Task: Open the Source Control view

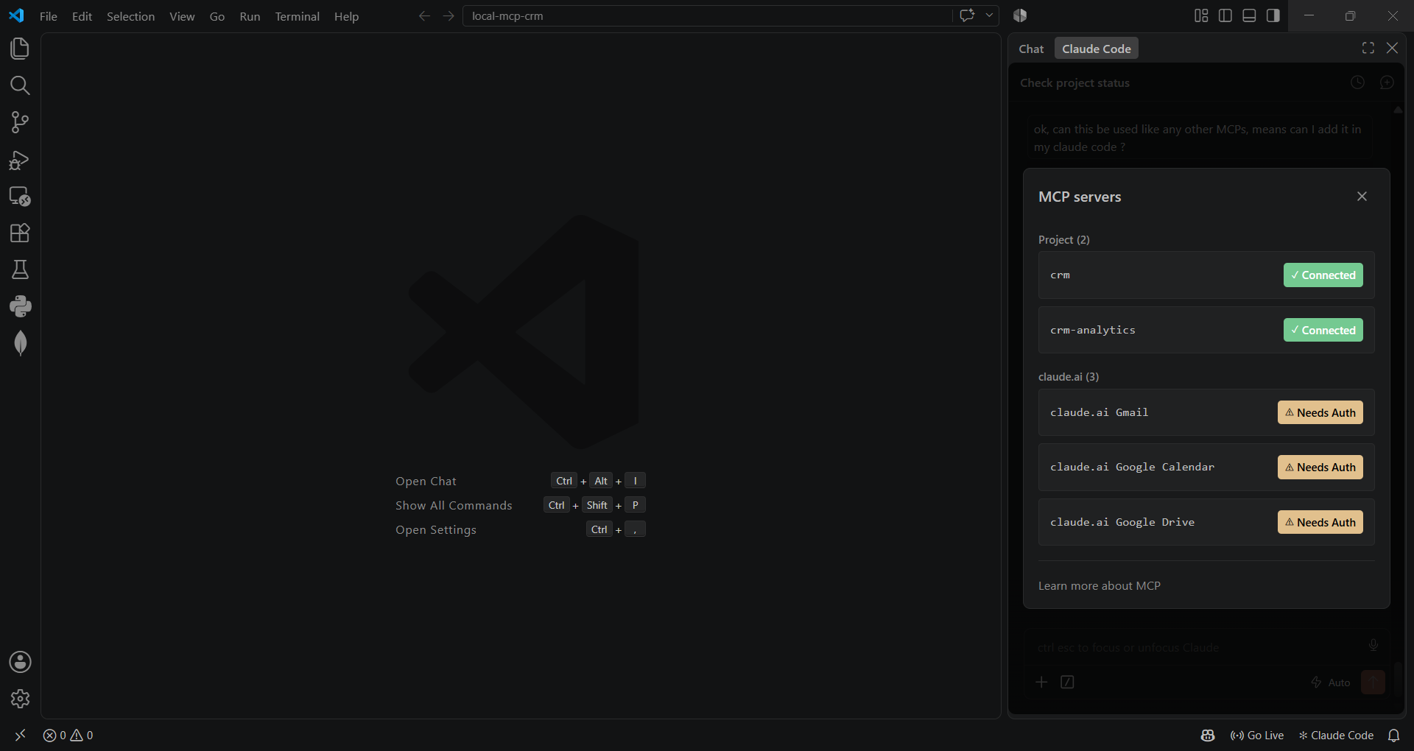Action: pyautogui.click(x=20, y=122)
